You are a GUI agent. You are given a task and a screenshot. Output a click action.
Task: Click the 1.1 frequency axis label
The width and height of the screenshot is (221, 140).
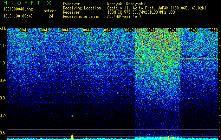(3, 45)
